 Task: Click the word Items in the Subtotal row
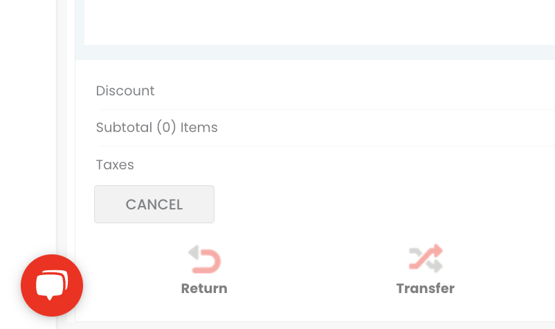tap(199, 127)
